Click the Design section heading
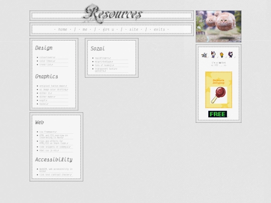This screenshot has width=271, height=203. 44,48
